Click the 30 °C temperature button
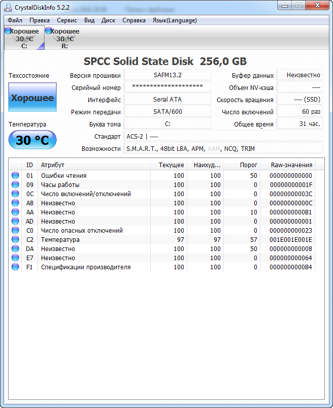This screenshot has width=333, height=408. pos(32,140)
